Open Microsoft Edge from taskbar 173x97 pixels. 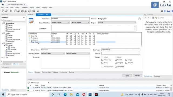[65, 95]
